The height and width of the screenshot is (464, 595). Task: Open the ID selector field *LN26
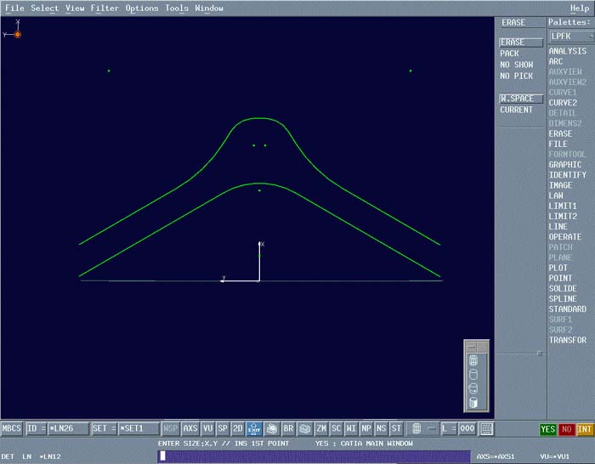click(x=68, y=429)
